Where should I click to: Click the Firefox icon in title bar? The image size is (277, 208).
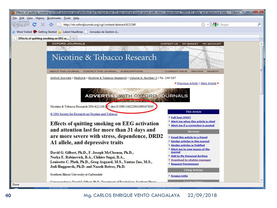click(x=13, y=12)
